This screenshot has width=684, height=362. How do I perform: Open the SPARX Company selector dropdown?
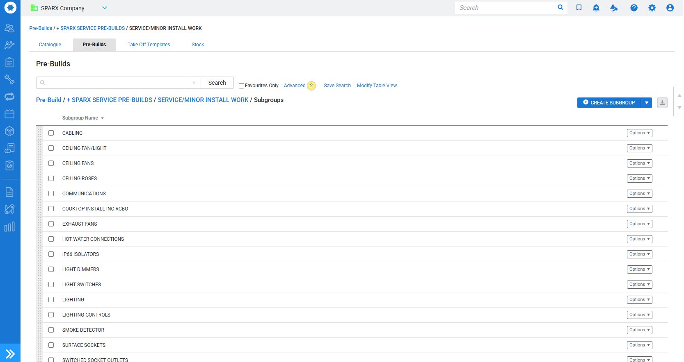pyautogui.click(x=105, y=8)
